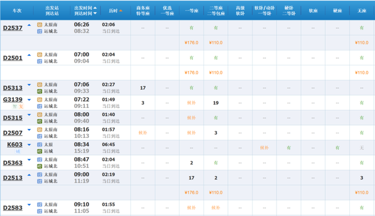The image size is (375, 216).
Task: Click the 始 icon beside 太原南 for G3139
Action: tap(40, 100)
